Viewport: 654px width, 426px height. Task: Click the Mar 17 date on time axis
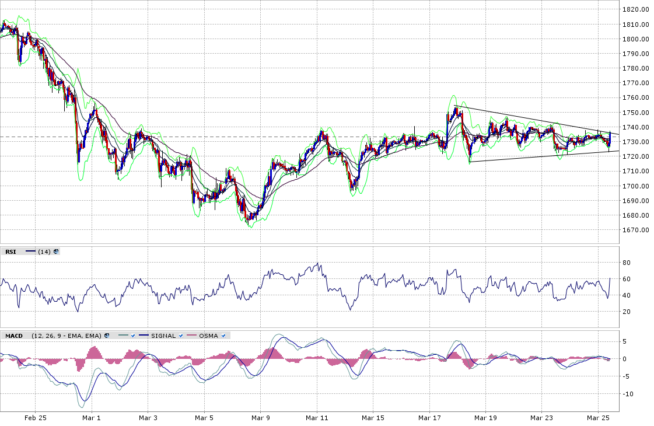tap(430, 418)
